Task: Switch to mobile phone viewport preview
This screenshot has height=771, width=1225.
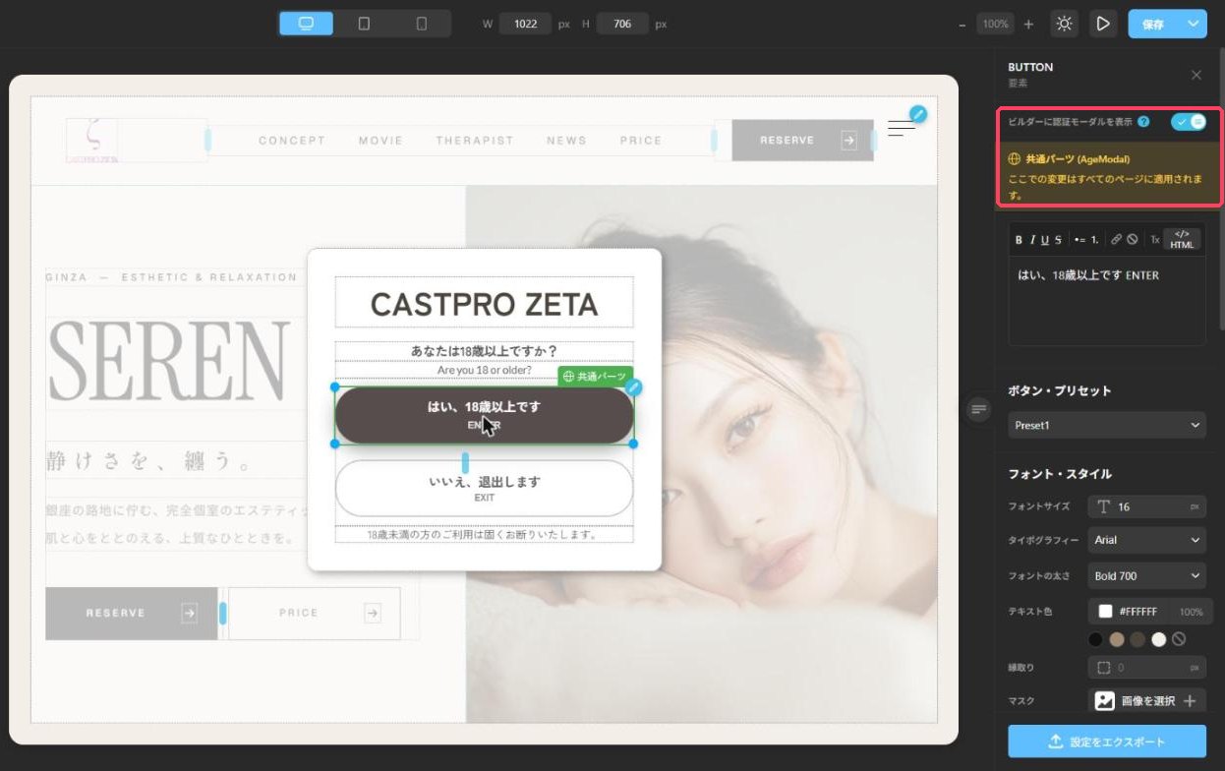Action: coord(422,24)
